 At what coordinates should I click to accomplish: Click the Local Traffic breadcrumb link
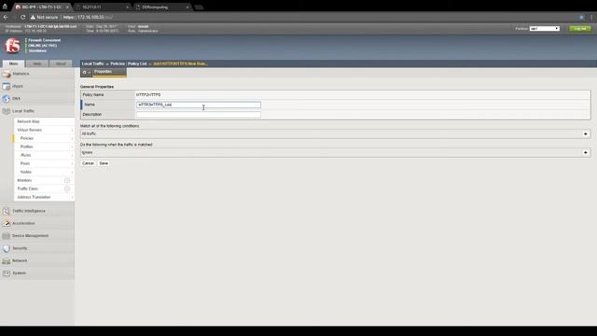pos(92,63)
